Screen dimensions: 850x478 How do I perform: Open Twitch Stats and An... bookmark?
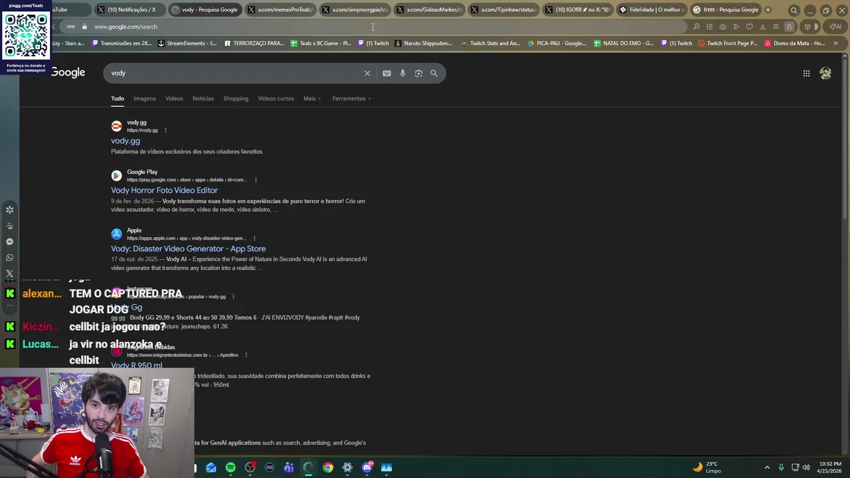pyautogui.click(x=490, y=43)
